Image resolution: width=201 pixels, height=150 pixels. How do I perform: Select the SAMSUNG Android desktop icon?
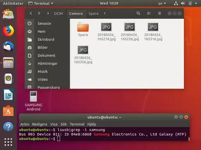(33, 101)
